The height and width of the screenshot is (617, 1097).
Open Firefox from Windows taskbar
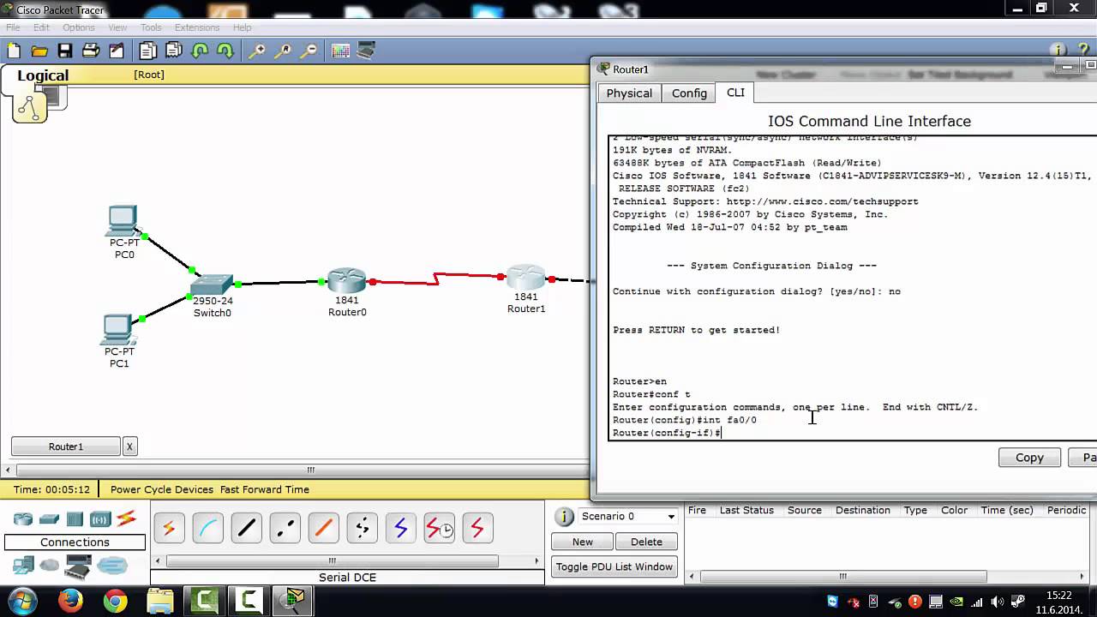70,601
